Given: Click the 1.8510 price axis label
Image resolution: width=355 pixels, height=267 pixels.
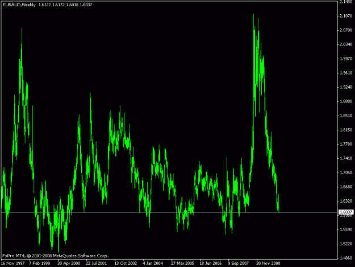Looking at the screenshot, I should pyautogui.click(x=346, y=116).
